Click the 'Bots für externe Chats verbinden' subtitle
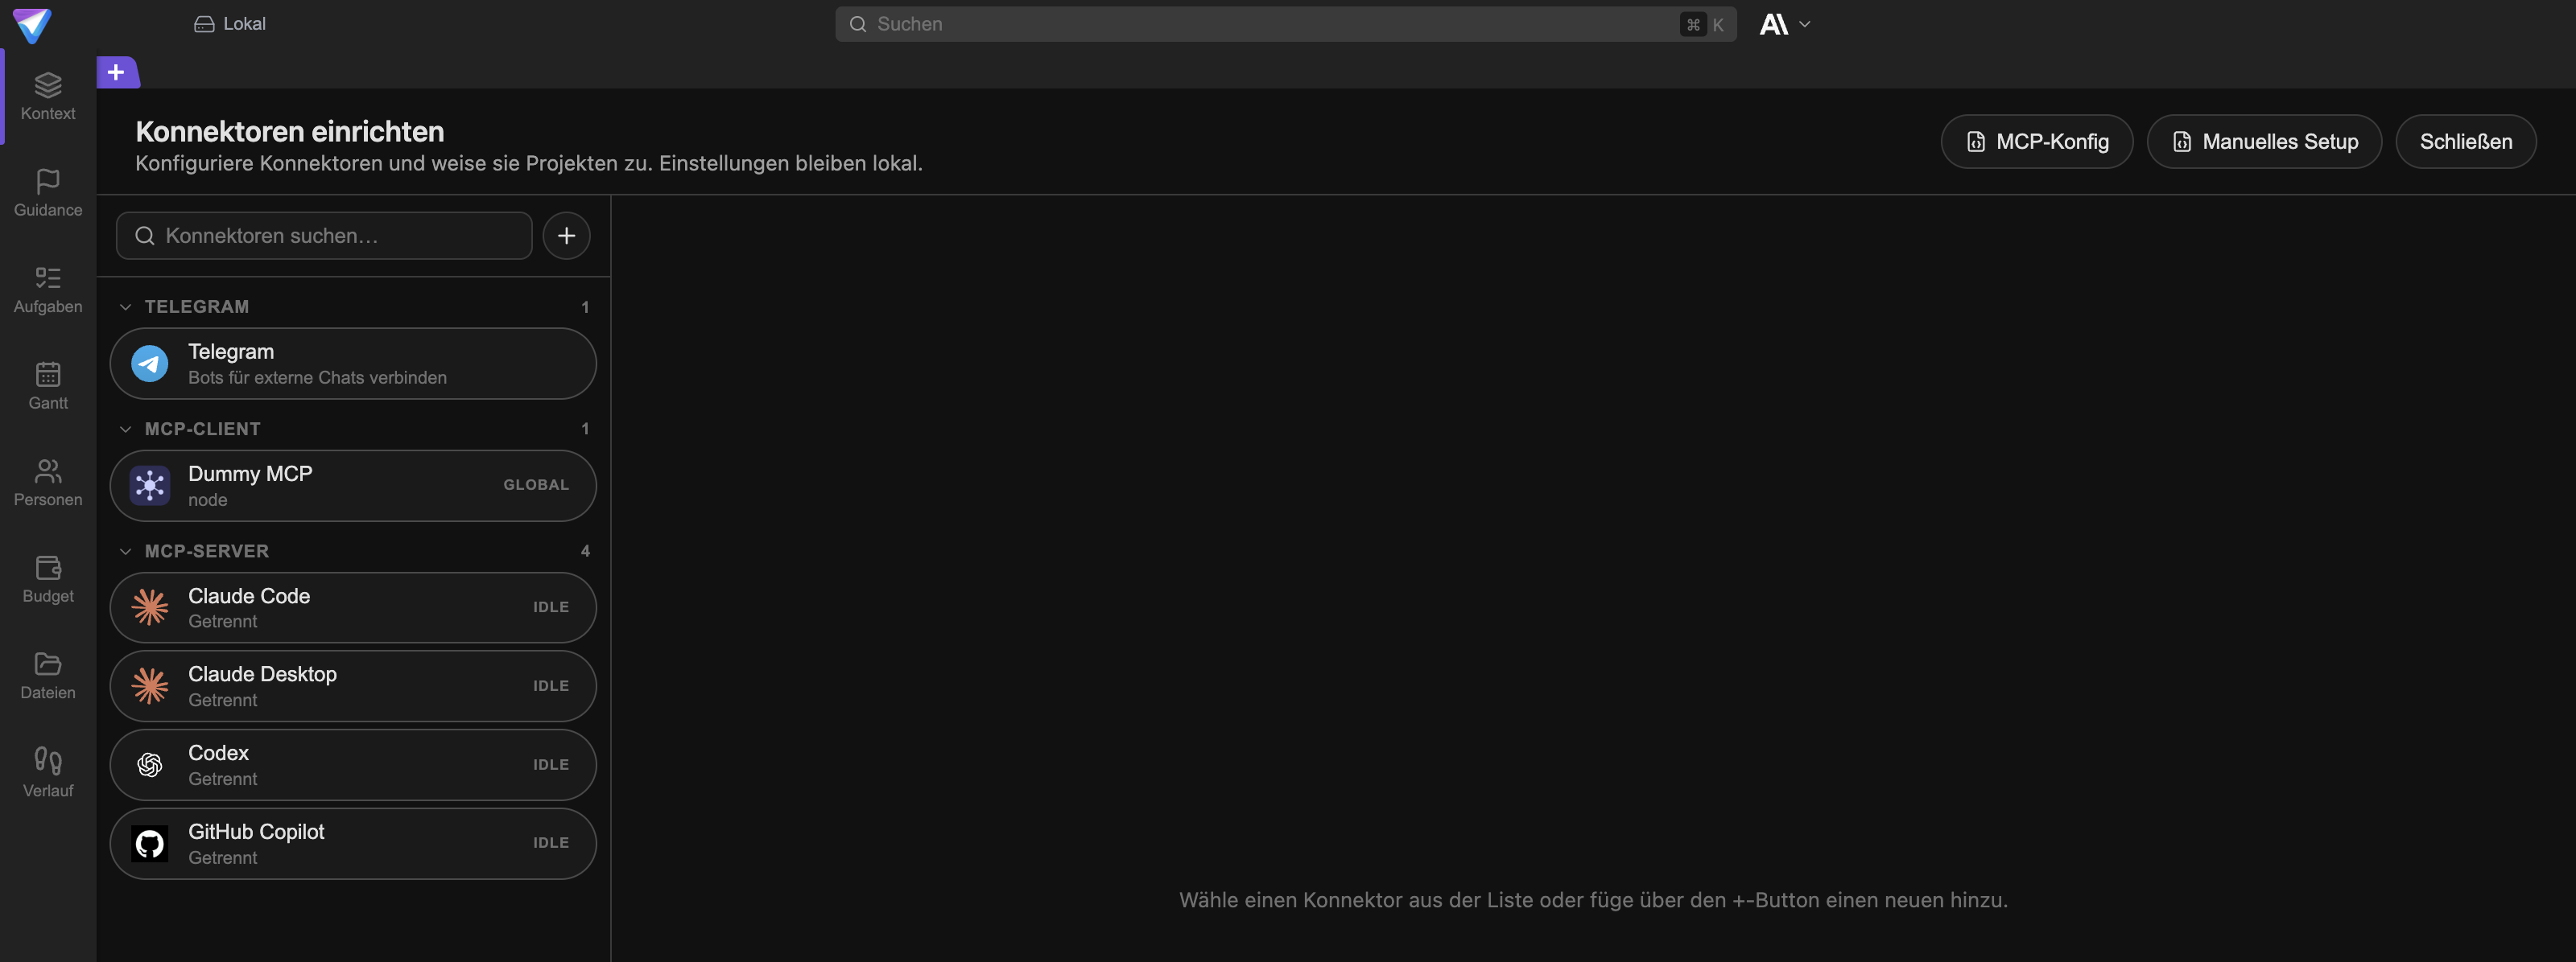The image size is (2576, 962). pyautogui.click(x=318, y=377)
